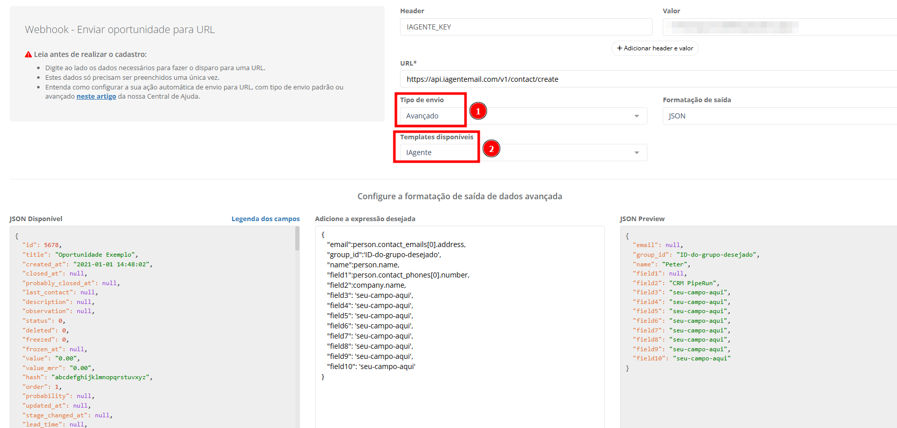The height and width of the screenshot is (428, 897).
Task: Click the red warning triangle icon
Action: pos(28,54)
